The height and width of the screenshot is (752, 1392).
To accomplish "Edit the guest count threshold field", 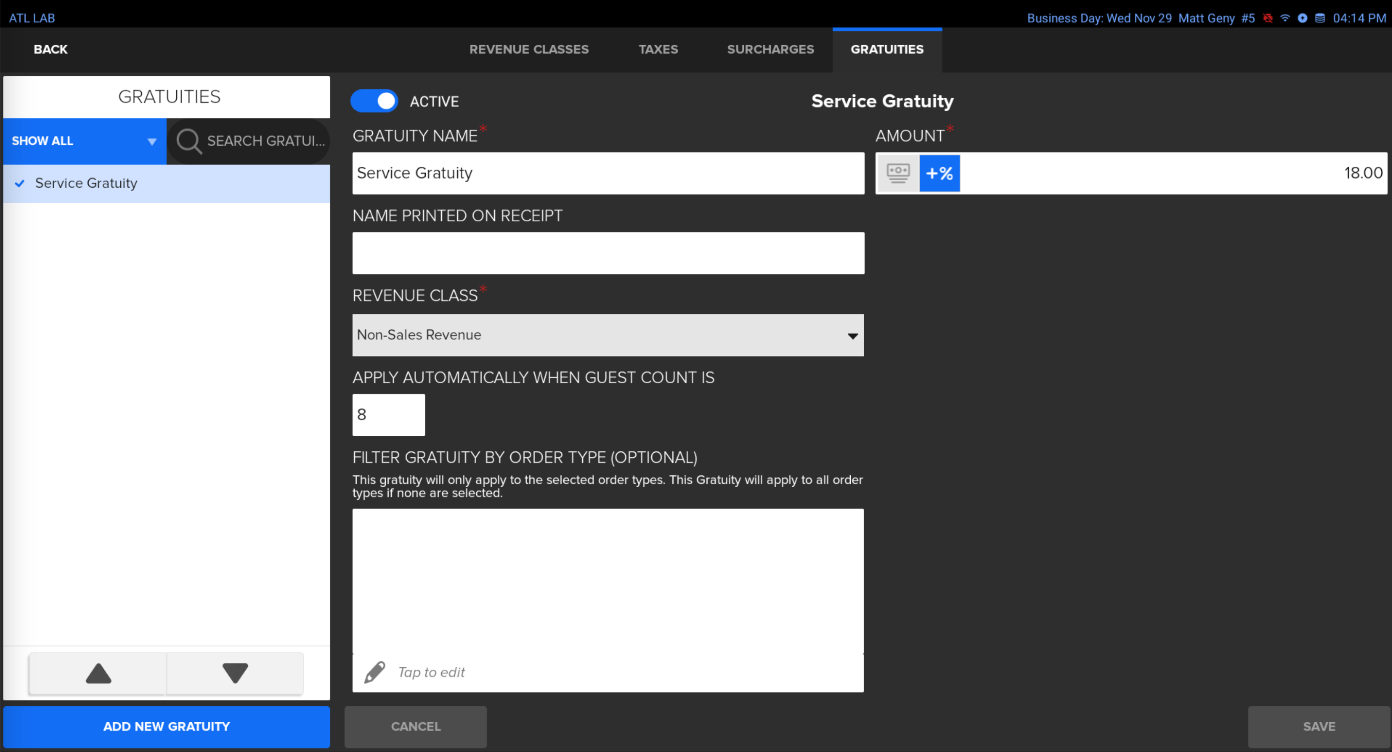I will pyautogui.click(x=388, y=415).
